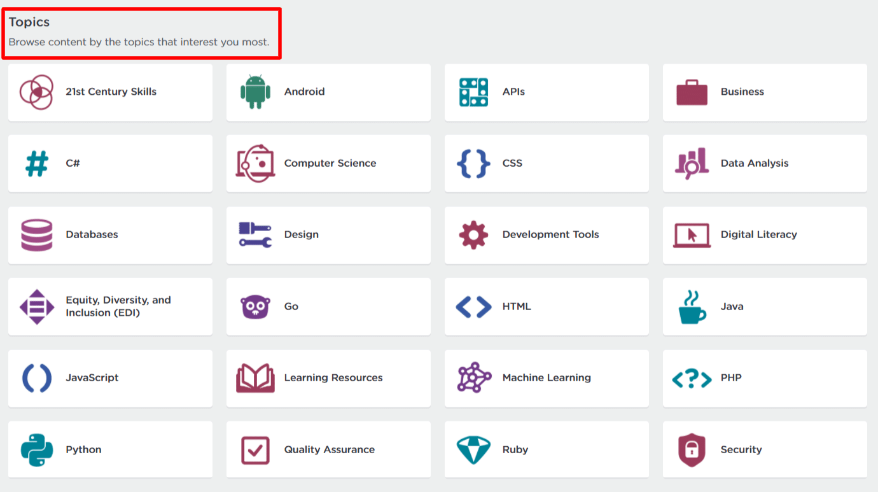Browse the Computer Science topic label
The height and width of the screenshot is (492, 878).
(330, 163)
